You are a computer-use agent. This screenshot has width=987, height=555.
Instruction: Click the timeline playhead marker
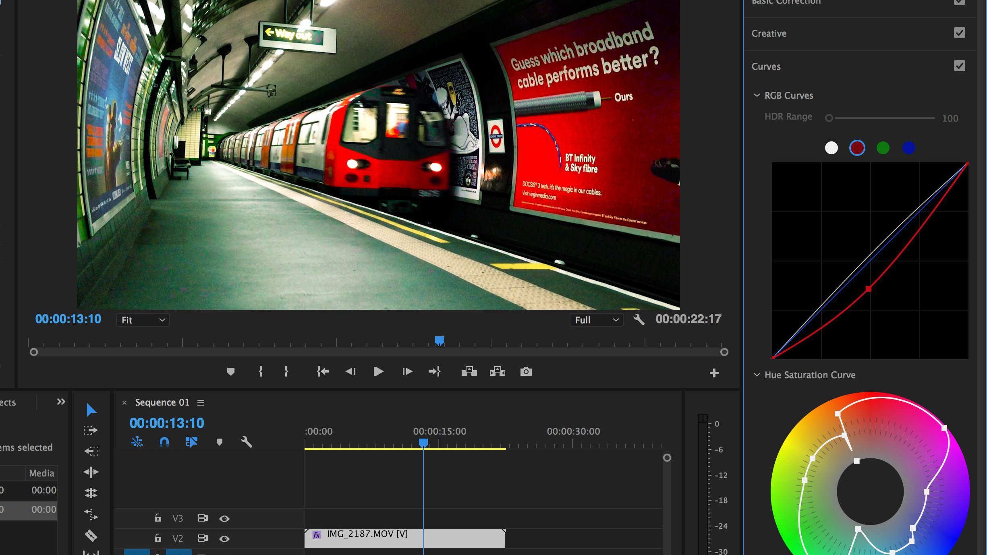[x=423, y=443]
